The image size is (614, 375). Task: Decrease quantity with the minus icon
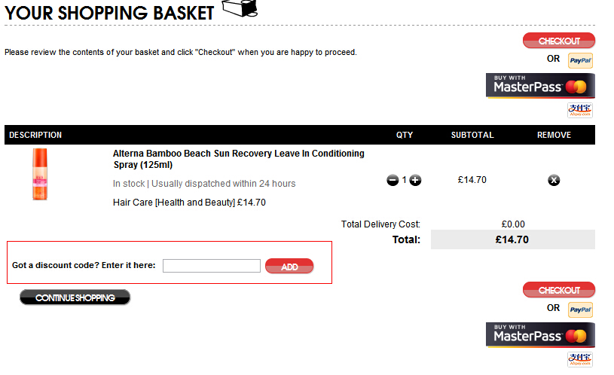click(x=393, y=180)
